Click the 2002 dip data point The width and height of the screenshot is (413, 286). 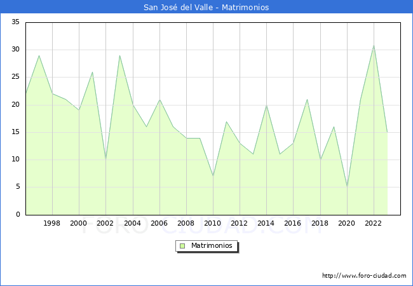pyautogui.click(x=105, y=160)
